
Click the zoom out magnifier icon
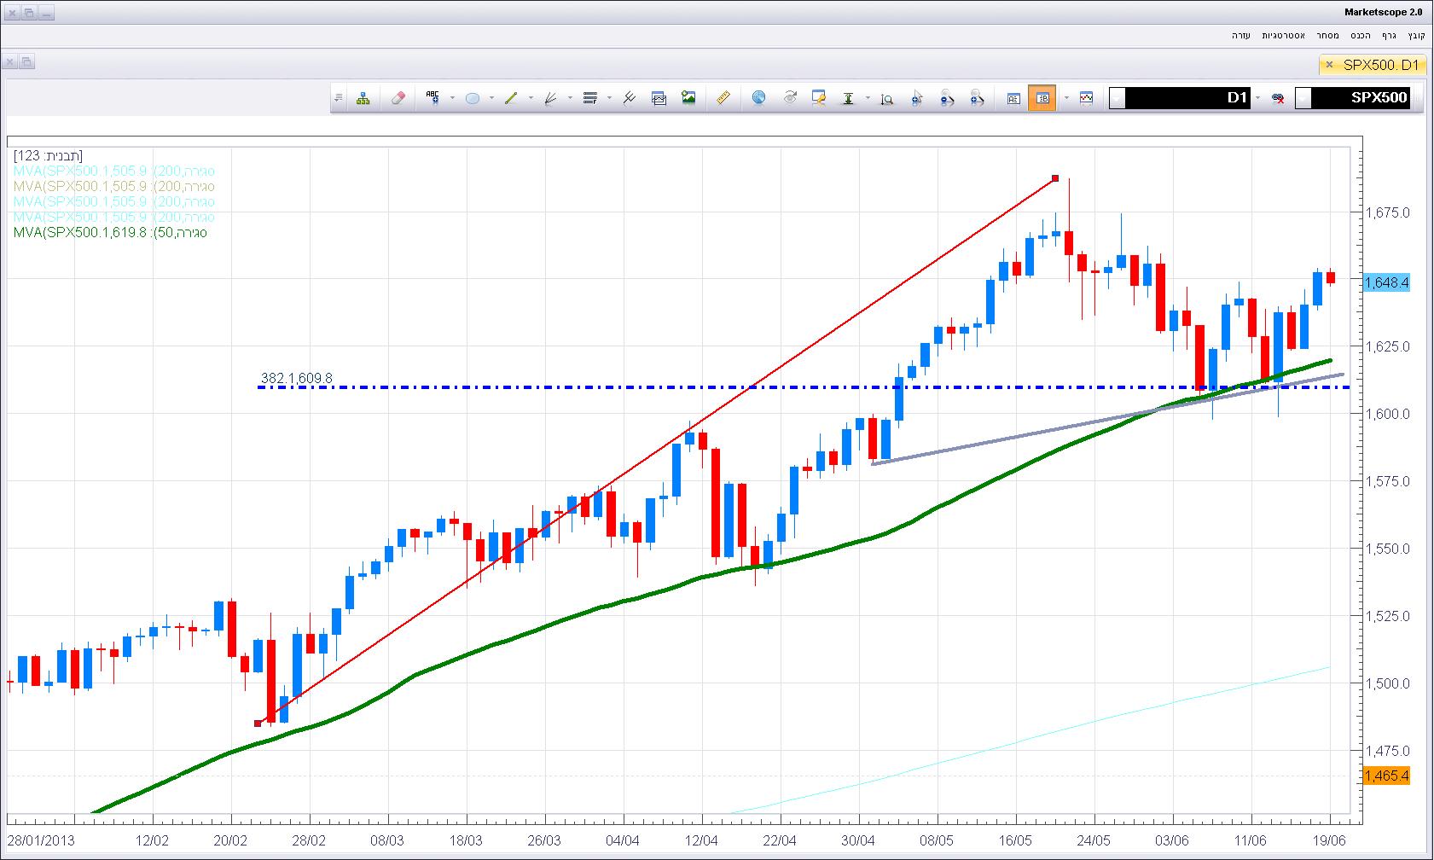pyautogui.click(x=947, y=98)
